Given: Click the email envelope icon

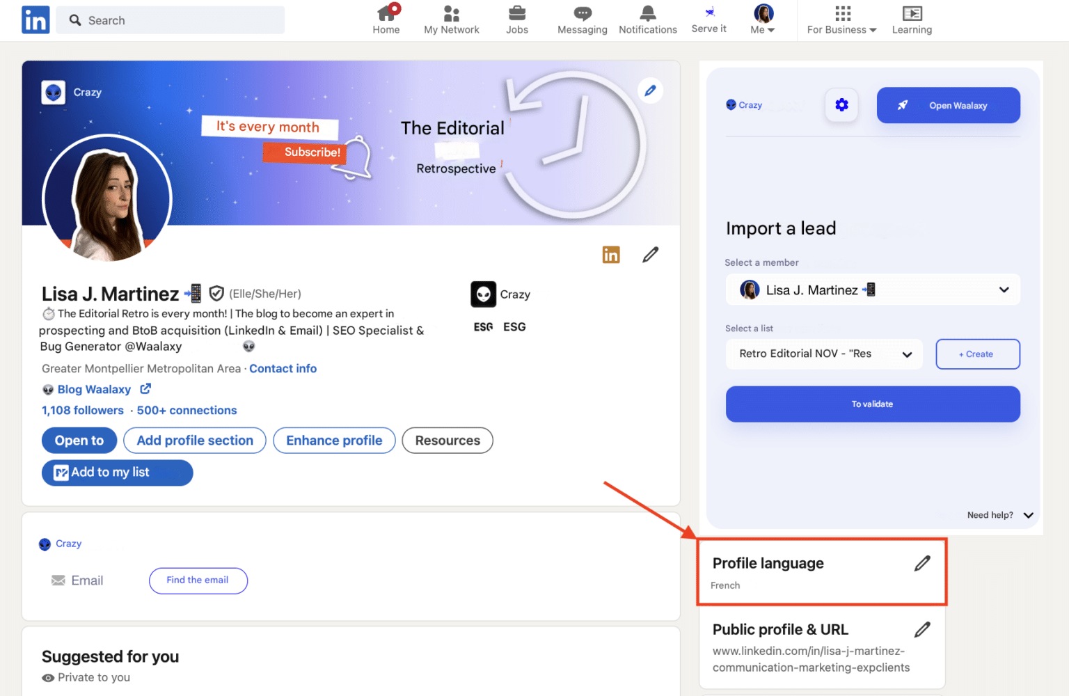Looking at the screenshot, I should [58, 580].
